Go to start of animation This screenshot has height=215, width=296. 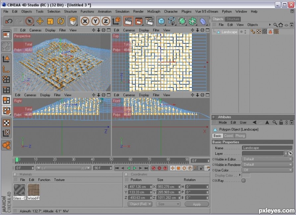[x=117, y=168]
